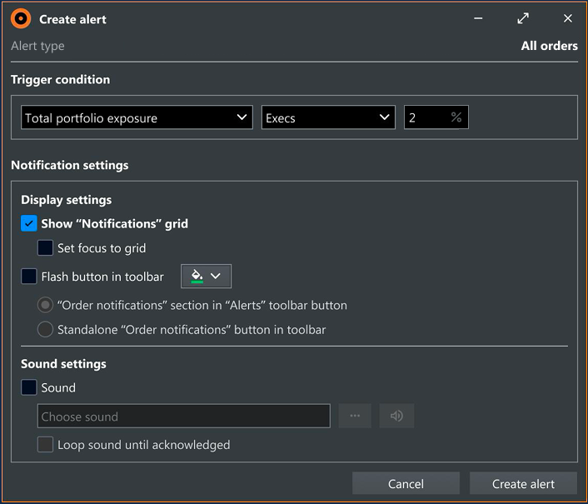Click the ellipsis browse sound button

(355, 416)
